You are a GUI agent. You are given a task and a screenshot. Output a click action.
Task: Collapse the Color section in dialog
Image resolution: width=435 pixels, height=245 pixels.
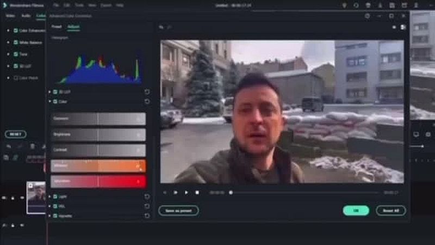click(x=49, y=102)
